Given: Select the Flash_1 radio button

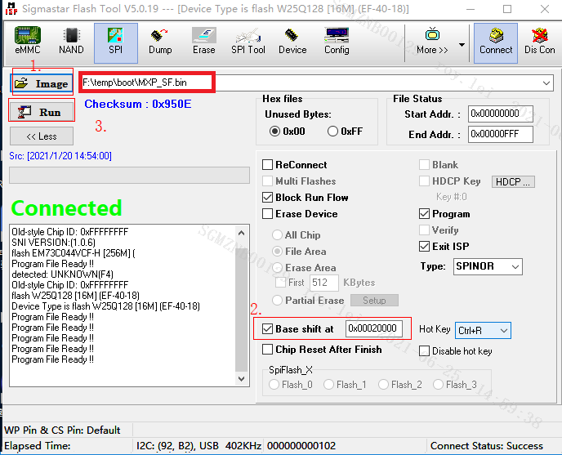Looking at the screenshot, I should pos(328,385).
